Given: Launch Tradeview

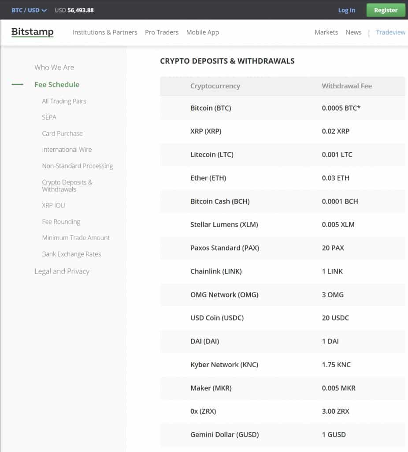Looking at the screenshot, I should tap(390, 32).
